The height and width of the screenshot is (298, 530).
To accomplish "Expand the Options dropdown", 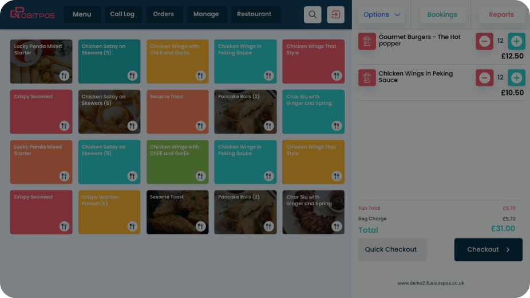I will (382, 15).
